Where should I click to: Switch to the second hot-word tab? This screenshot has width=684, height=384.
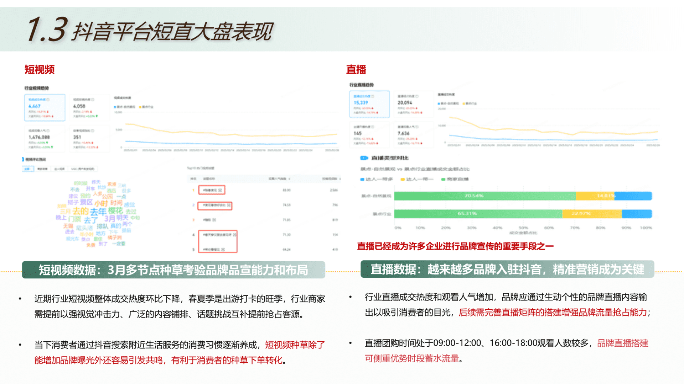42,169
